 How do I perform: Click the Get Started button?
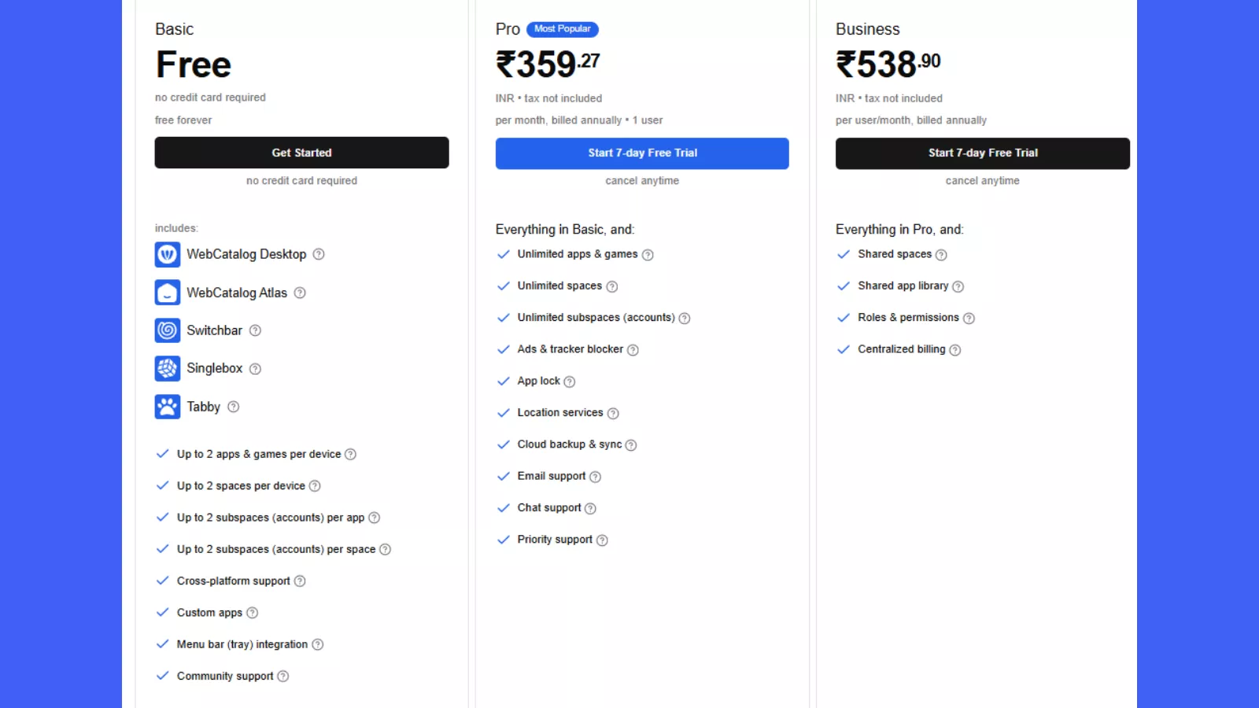point(302,153)
